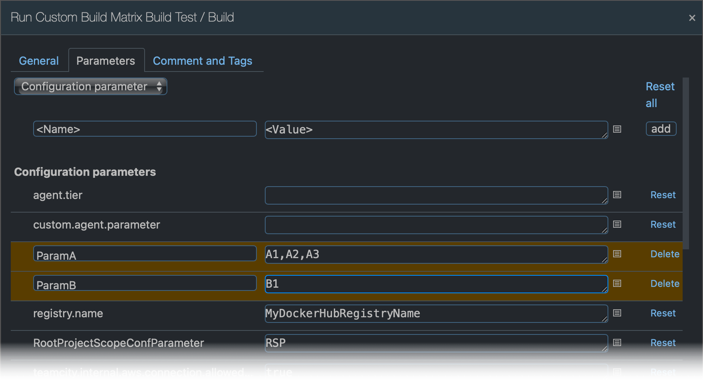Delete the ParamB parameter
The height and width of the screenshot is (382, 703).
[665, 283]
